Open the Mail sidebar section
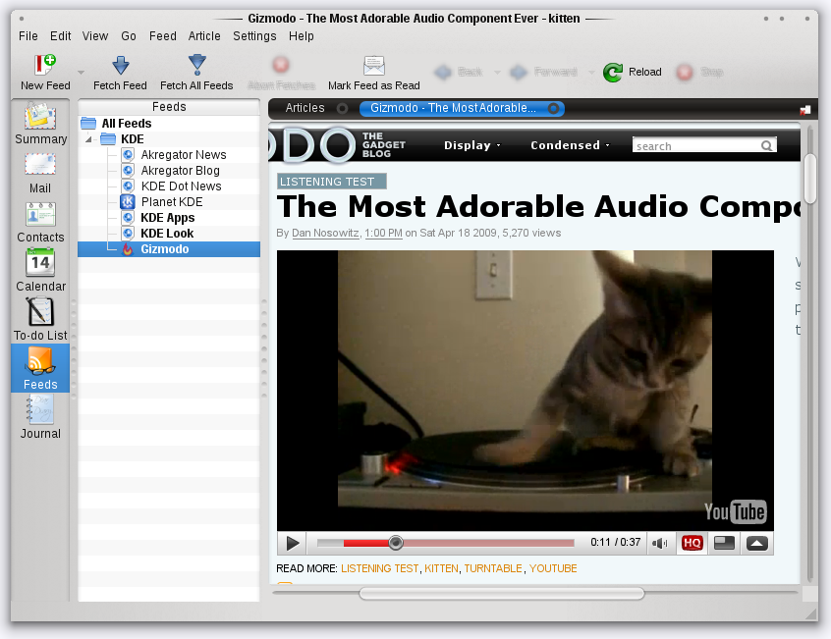Image resolution: width=831 pixels, height=639 pixels. (41, 174)
